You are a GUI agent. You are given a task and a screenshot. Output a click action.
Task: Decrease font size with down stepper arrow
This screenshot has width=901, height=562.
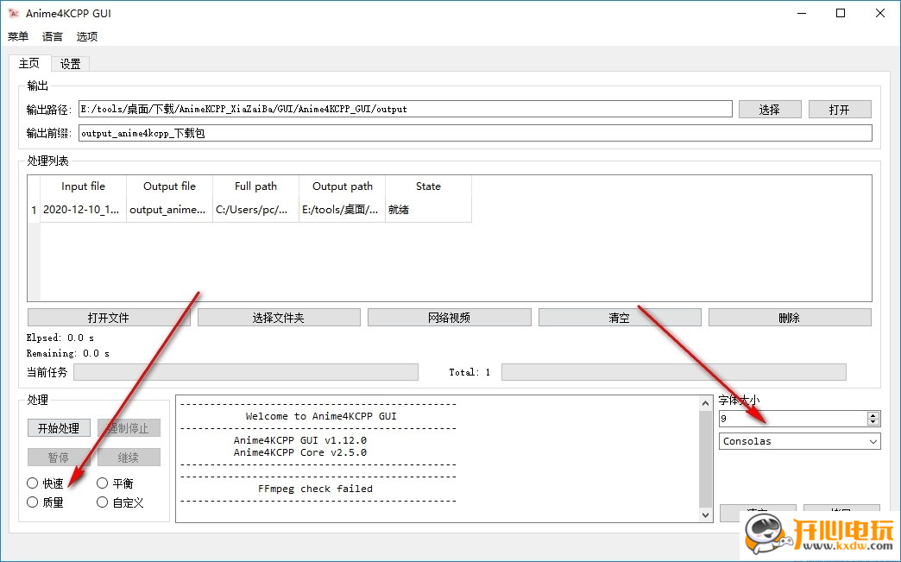click(873, 422)
